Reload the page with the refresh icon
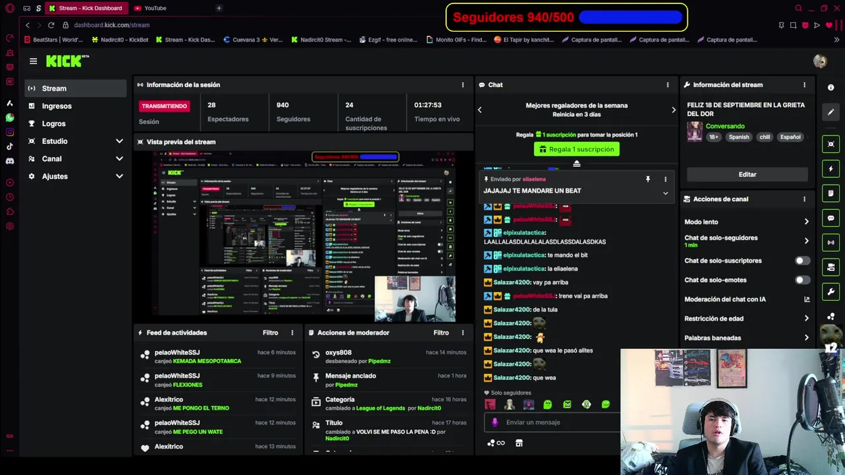Screen dimensions: 845x475 [x=51, y=25]
